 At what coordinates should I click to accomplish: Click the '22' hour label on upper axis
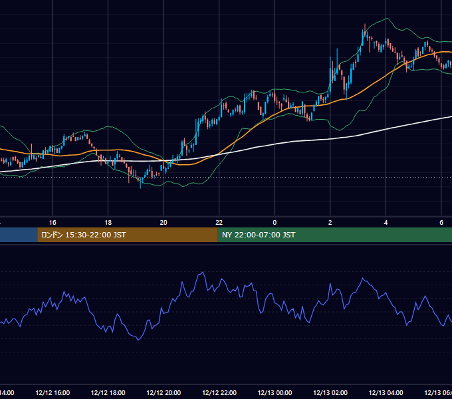[219, 223]
